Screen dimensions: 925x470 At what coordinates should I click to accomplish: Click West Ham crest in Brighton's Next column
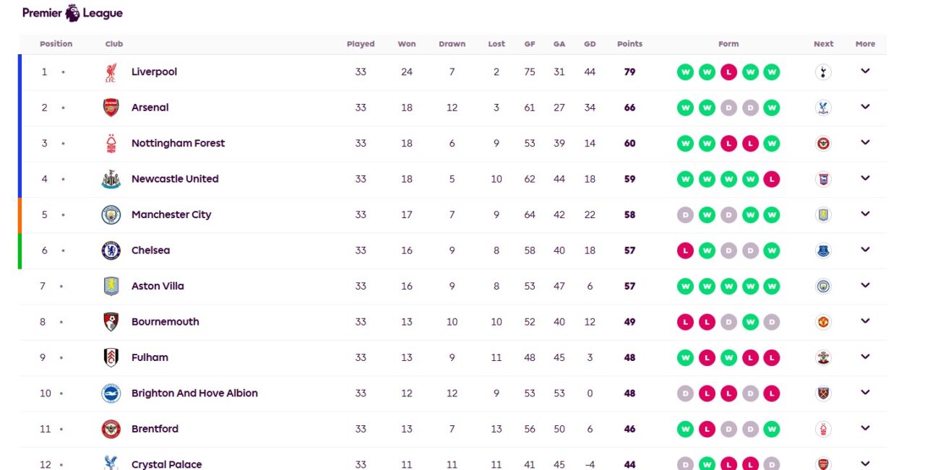(x=823, y=393)
